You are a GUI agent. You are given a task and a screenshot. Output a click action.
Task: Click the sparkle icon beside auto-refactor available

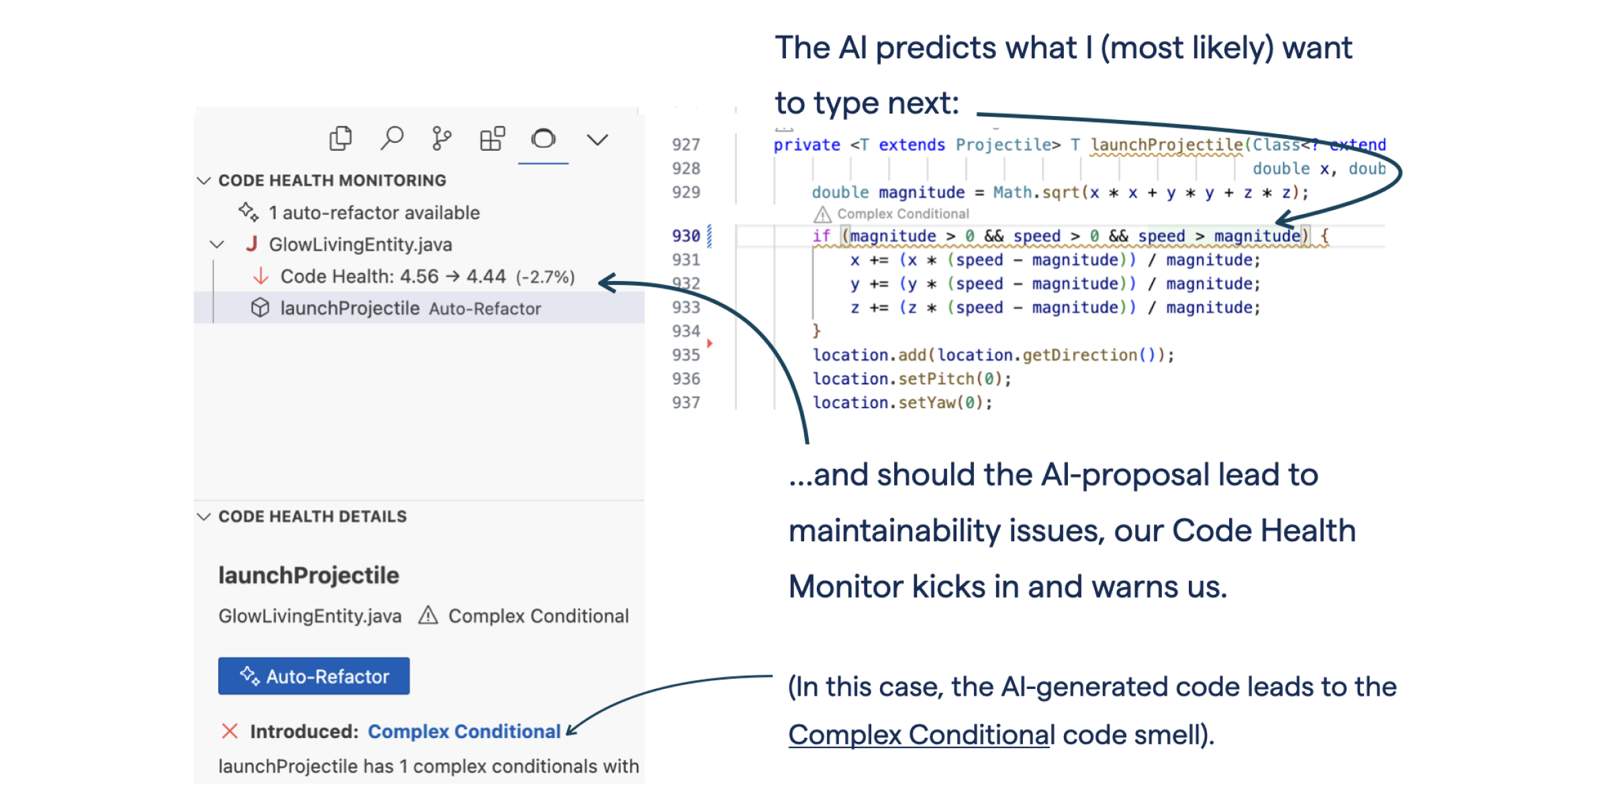[x=248, y=213]
